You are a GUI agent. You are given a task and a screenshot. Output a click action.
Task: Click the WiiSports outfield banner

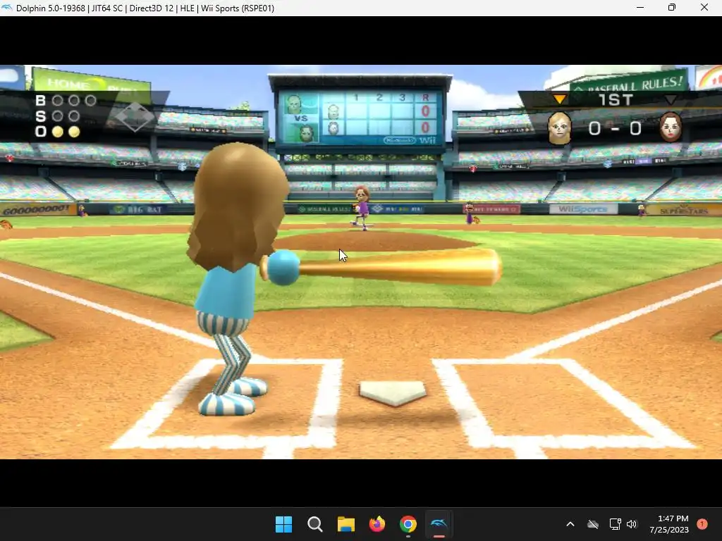click(583, 209)
